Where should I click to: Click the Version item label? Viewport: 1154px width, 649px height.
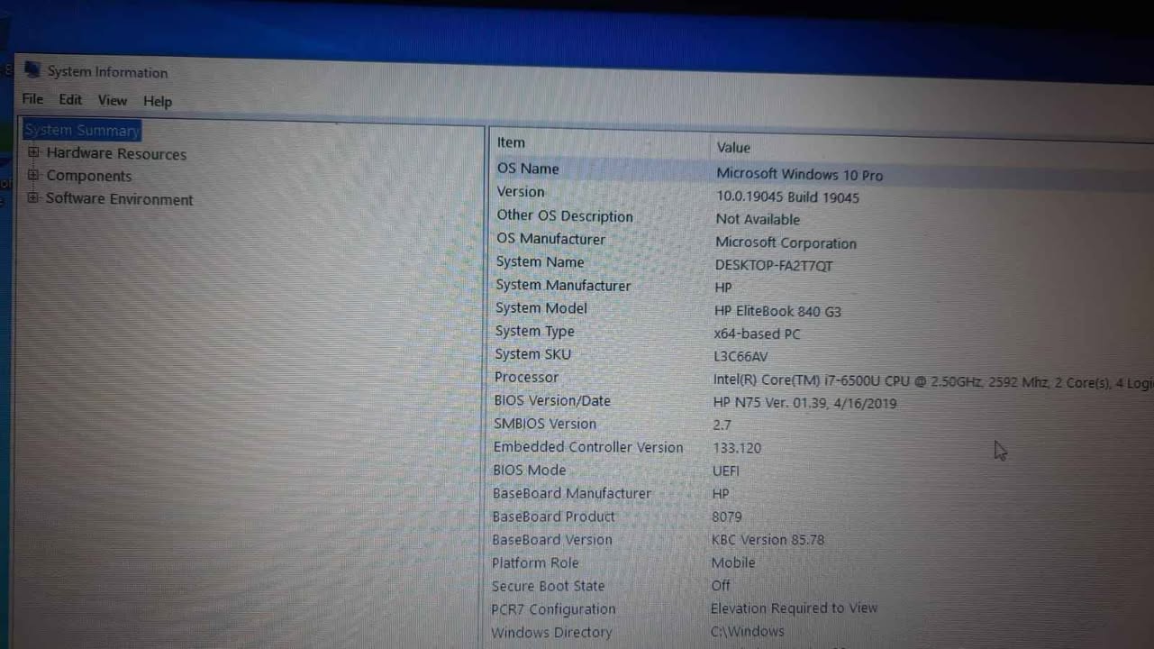(521, 192)
